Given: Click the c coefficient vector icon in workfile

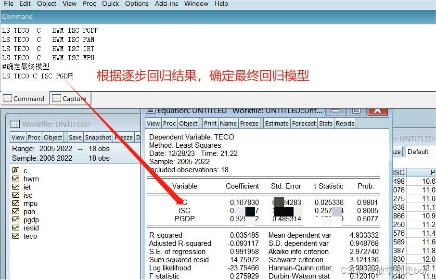Looking at the screenshot, I should 15,170.
